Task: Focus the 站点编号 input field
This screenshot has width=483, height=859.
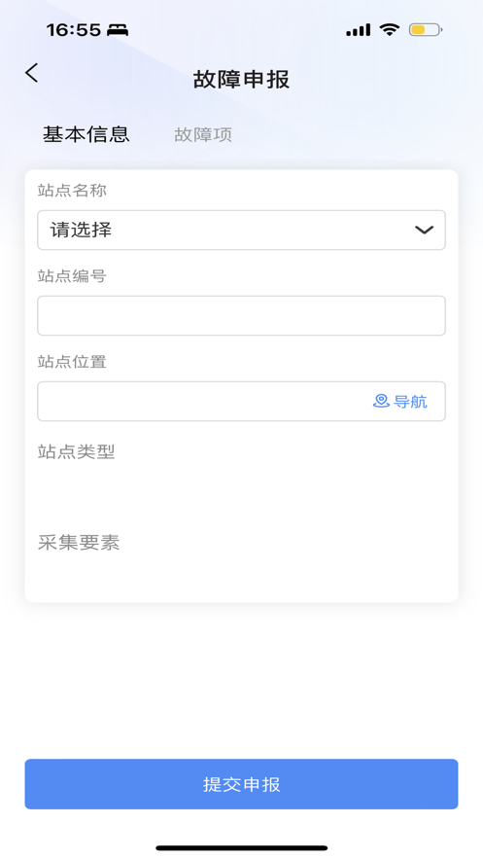Action: [x=241, y=315]
